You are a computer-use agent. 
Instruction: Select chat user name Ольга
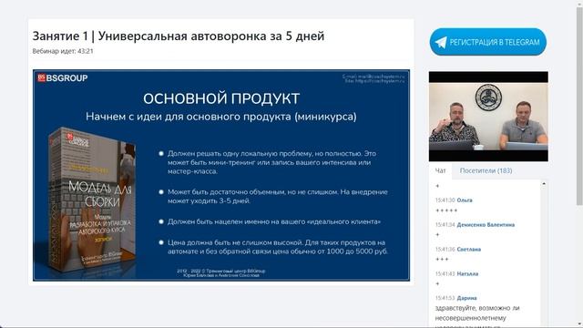[465, 200]
